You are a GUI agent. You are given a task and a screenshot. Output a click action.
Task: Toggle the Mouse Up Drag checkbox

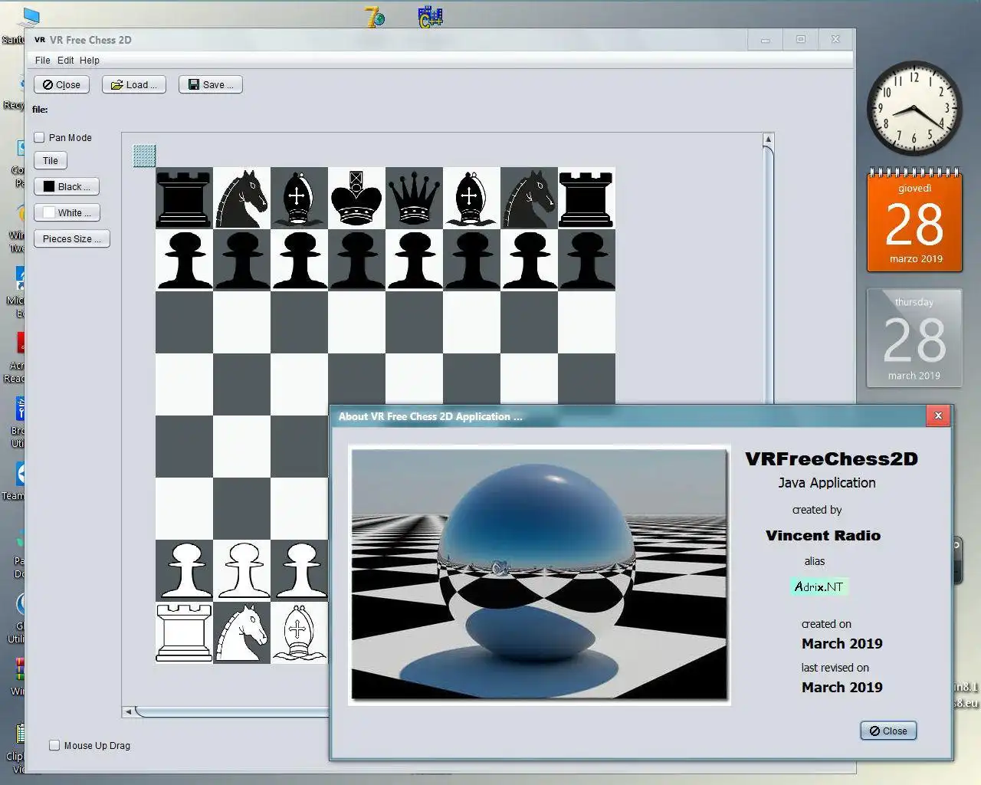coord(54,745)
